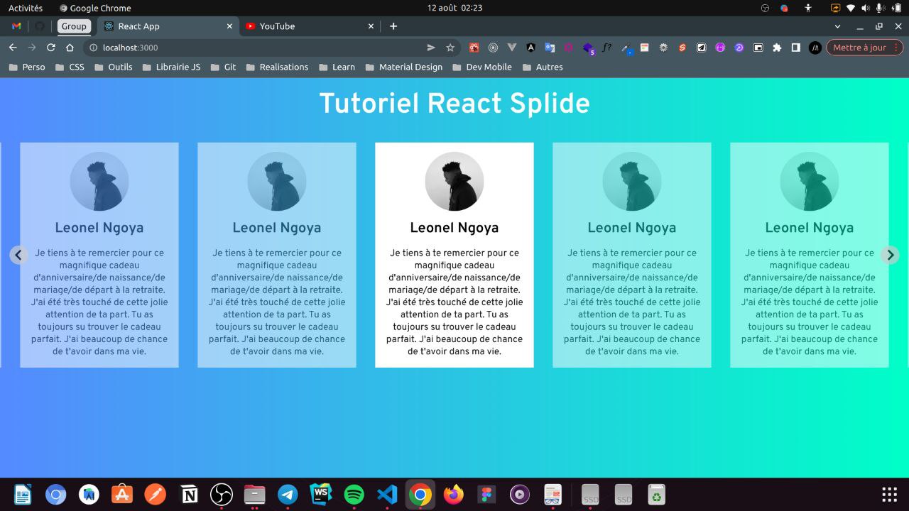Click the Mettre à jour update button
Image resolution: width=909 pixels, height=511 pixels.
coord(864,48)
